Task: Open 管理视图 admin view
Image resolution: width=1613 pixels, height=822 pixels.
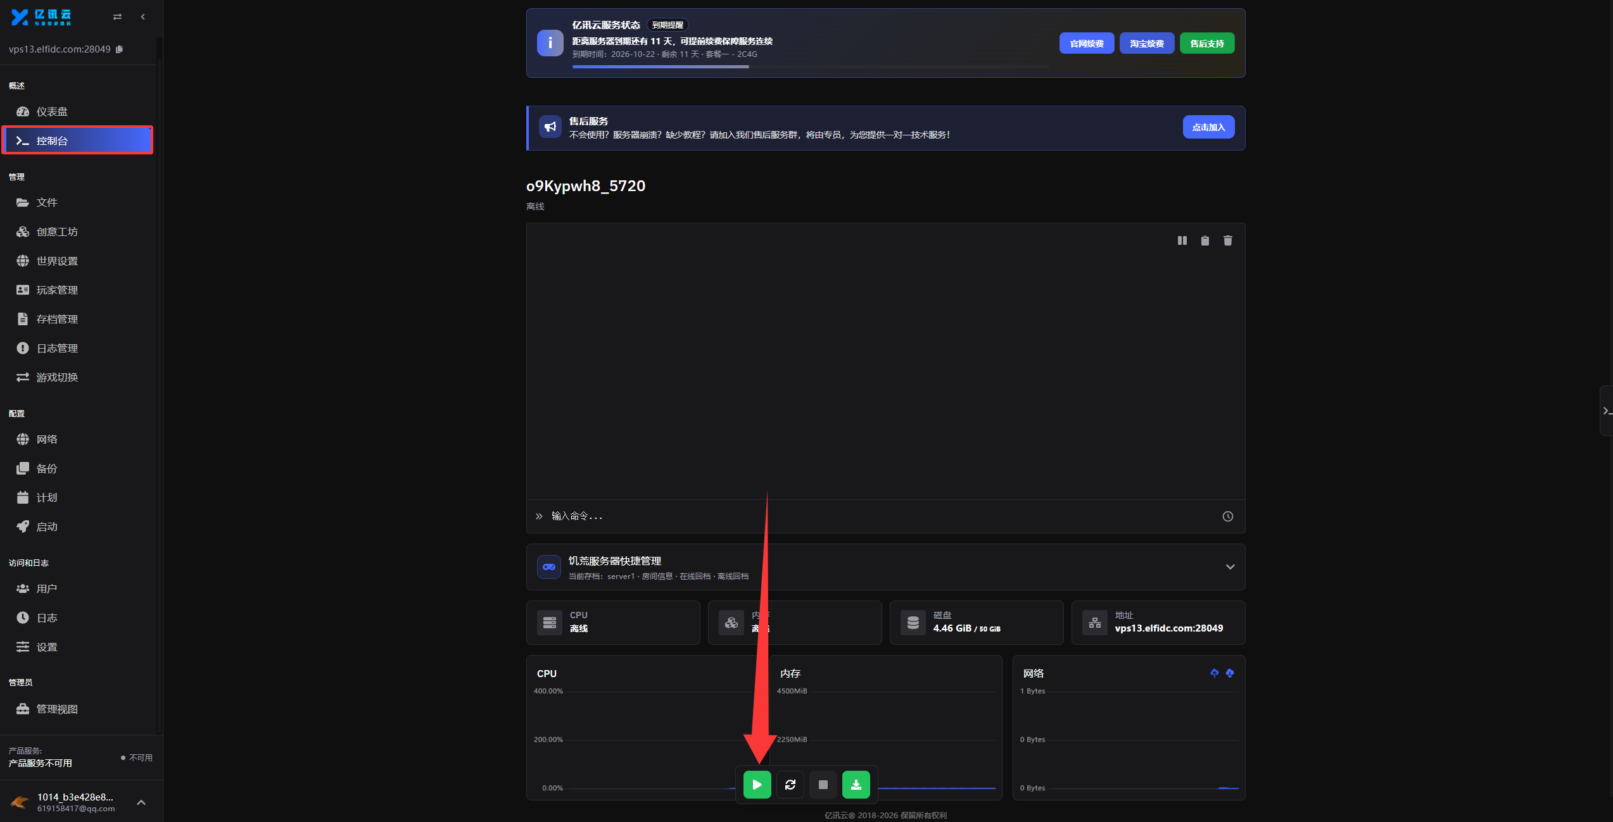Action: click(78, 709)
